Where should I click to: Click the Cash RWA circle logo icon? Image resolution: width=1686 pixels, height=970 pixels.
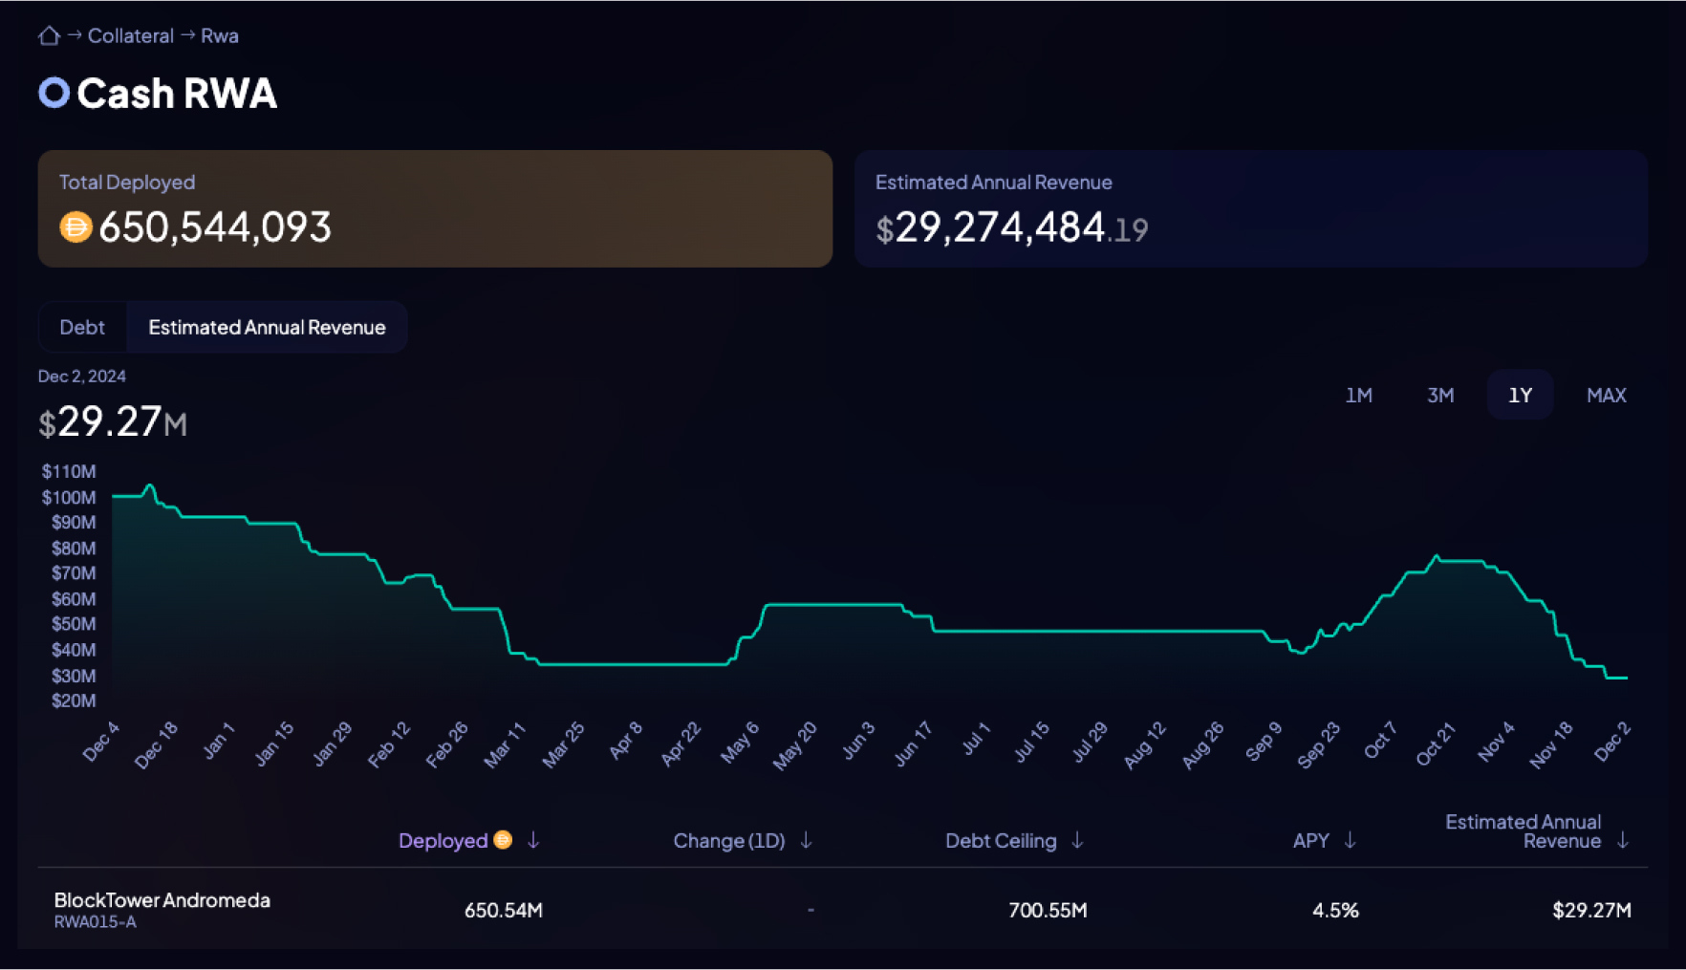pyautogui.click(x=54, y=93)
